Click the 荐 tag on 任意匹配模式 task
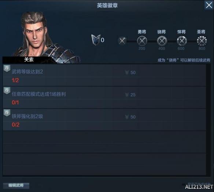Screen dimensions: 214x192 (7, 91)
